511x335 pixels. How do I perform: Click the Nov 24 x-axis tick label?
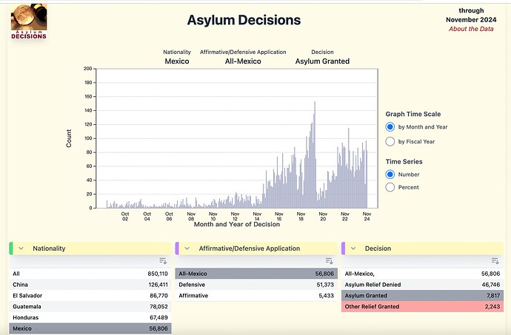tap(367, 216)
